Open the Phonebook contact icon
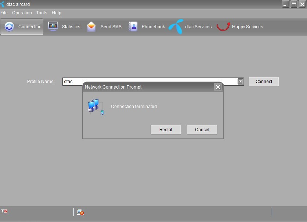 click(133, 26)
